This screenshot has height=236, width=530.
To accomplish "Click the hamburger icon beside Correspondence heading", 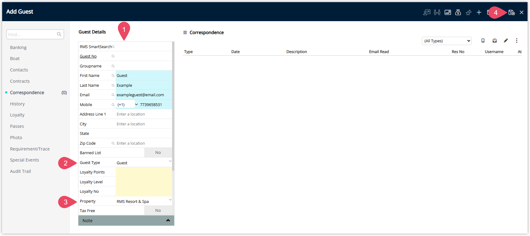I will [x=185, y=32].
